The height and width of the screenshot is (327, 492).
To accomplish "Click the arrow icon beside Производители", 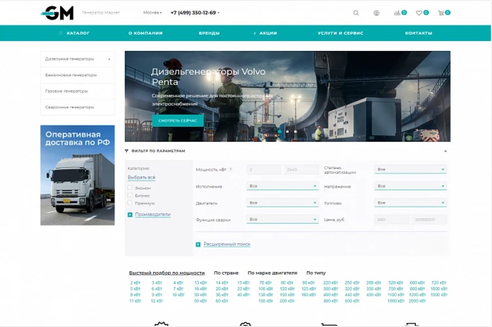I will pyautogui.click(x=130, y=215).
